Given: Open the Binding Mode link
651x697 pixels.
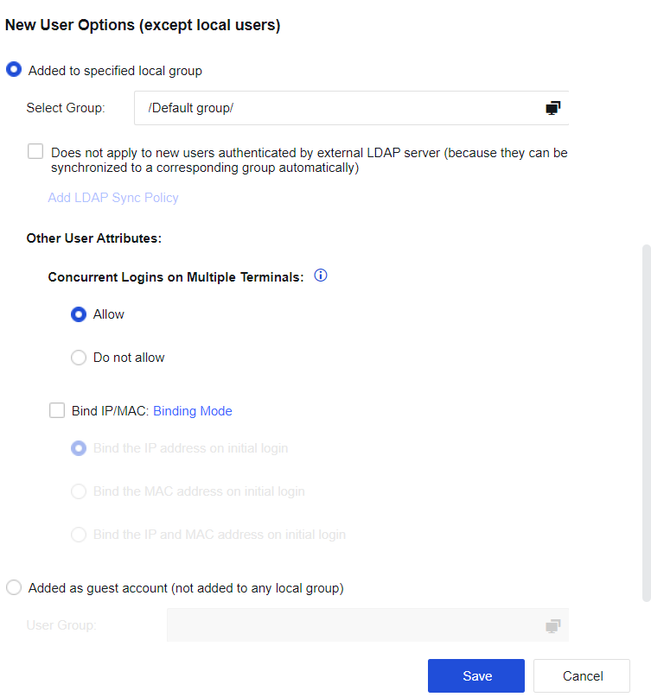Looking at the screenshot, I should (x=193, y=411).
